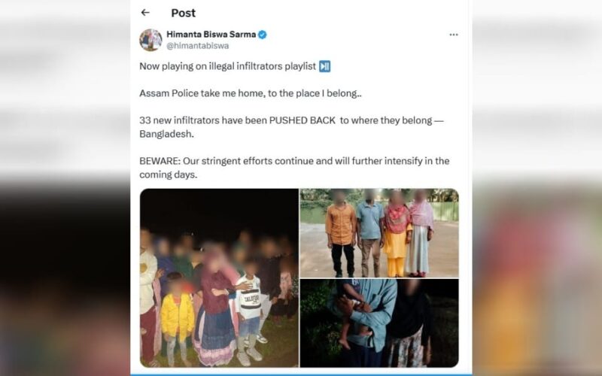The height and width of the screenshot is (376, 602).
Task: Open the top-right daytime photo of four people
Action: click(379, 232)
